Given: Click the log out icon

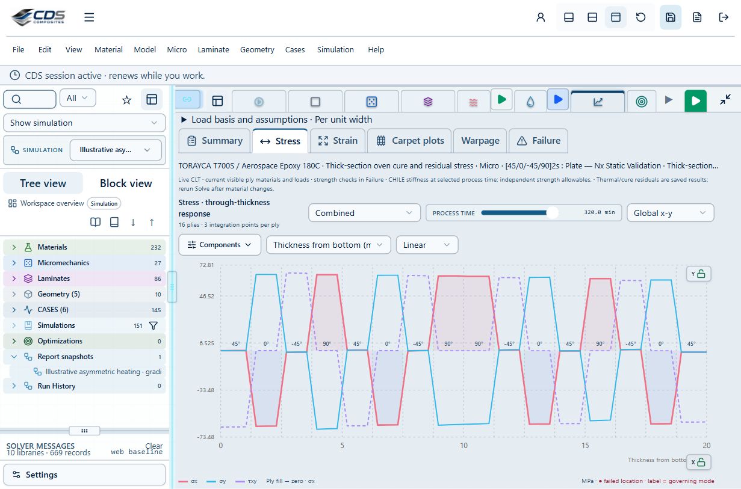Looking at the screenshot, I should coord(724,17).
